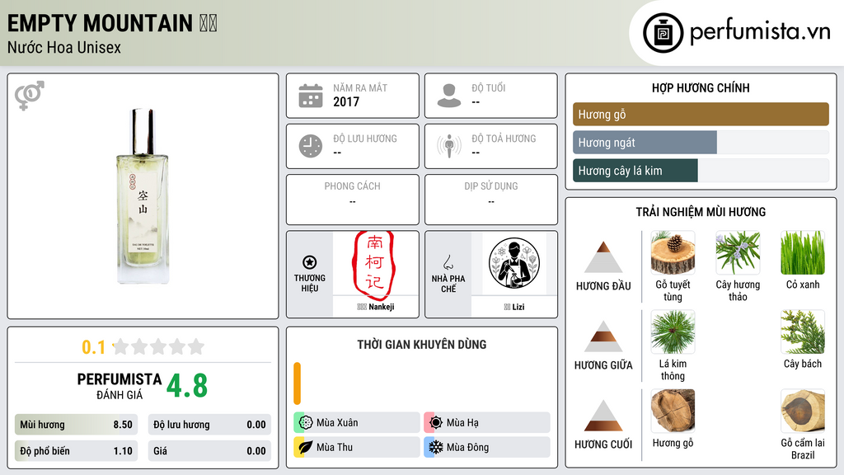Image resolution: width=844 pixels, height=475 pixels.
Task: Click the person icon beside Độ tuổi
Action: [x=449, y=96]
